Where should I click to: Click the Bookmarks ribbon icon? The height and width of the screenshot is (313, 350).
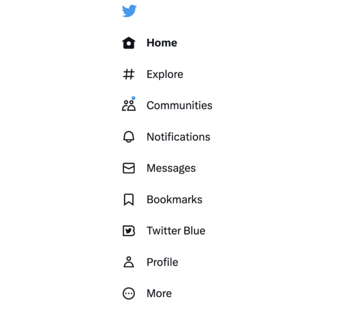[129, 200]
